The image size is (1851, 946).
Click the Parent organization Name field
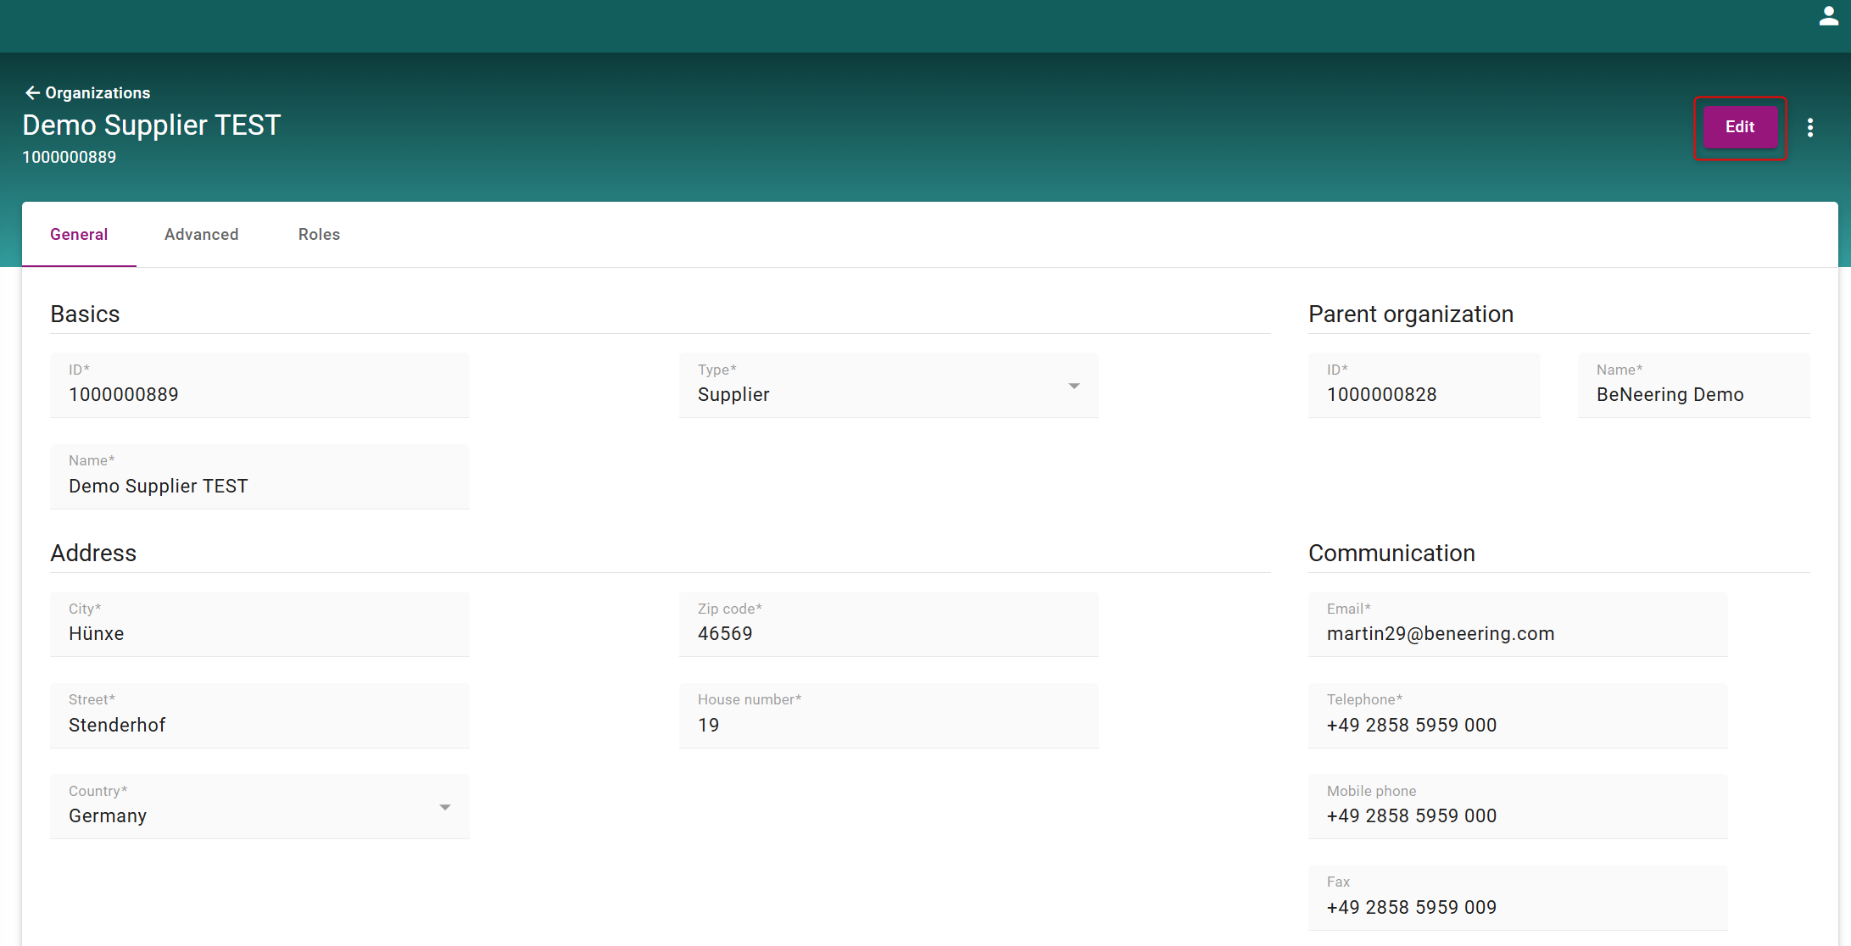[1692, 386]
